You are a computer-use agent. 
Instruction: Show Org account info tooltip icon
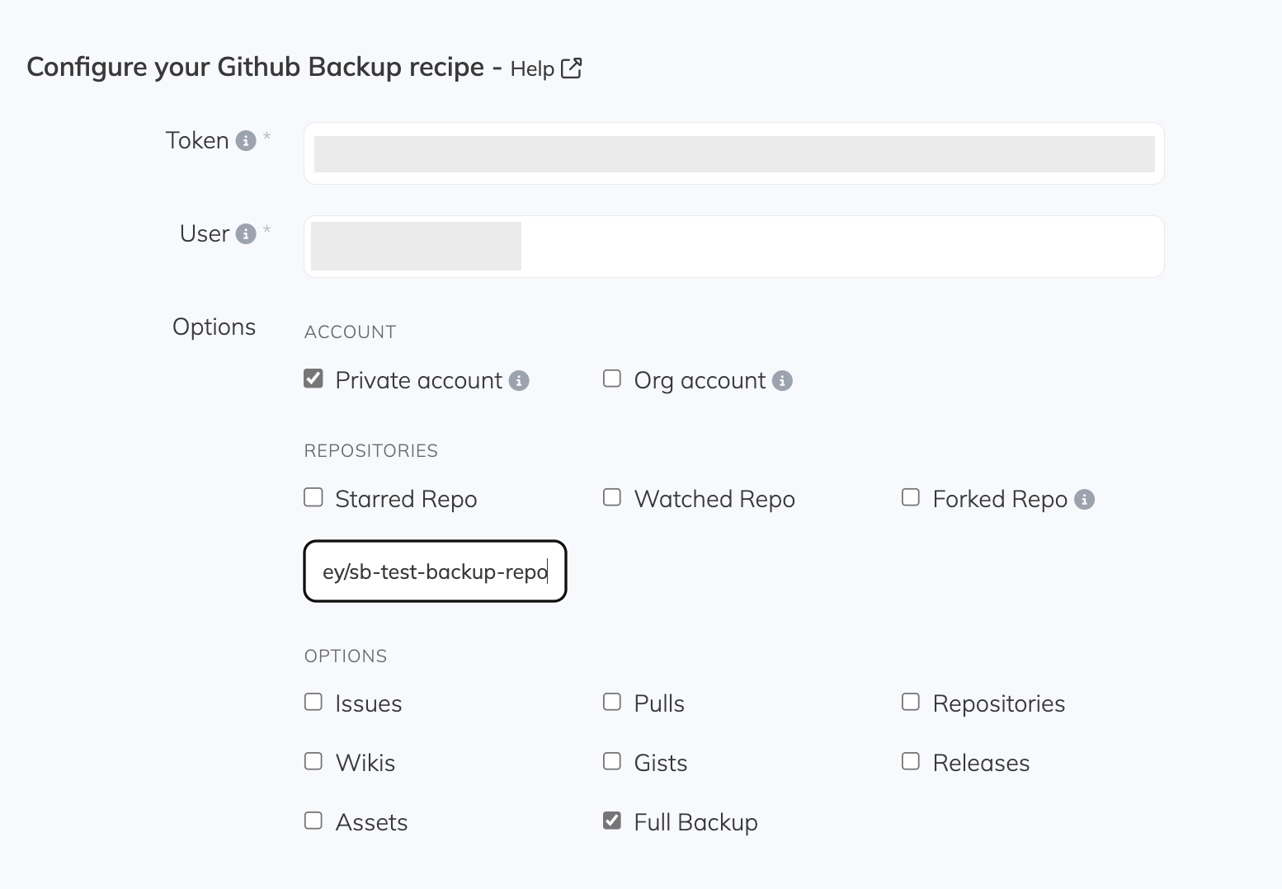pos(782,381)
